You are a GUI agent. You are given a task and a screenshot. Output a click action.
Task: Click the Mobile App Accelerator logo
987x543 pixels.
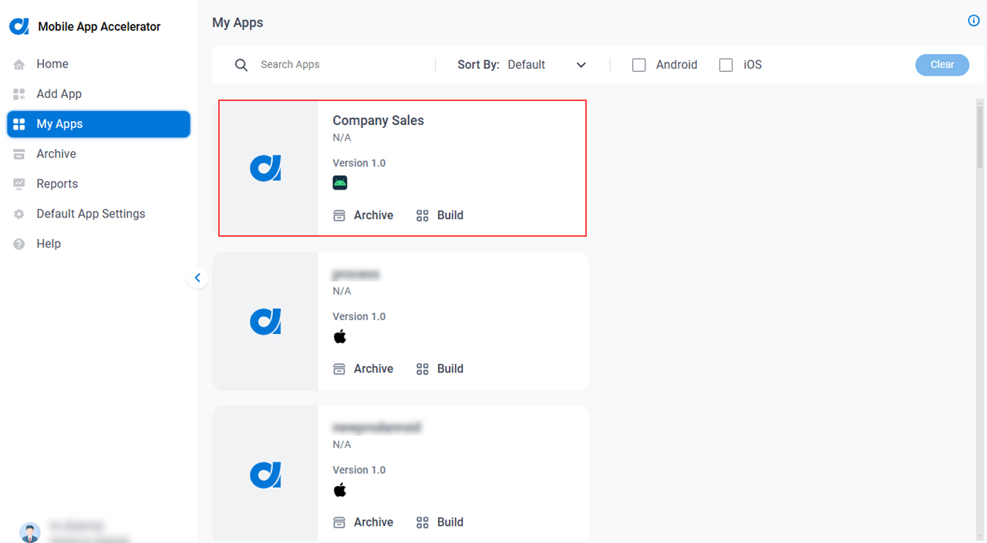click(x=19, y=26)
